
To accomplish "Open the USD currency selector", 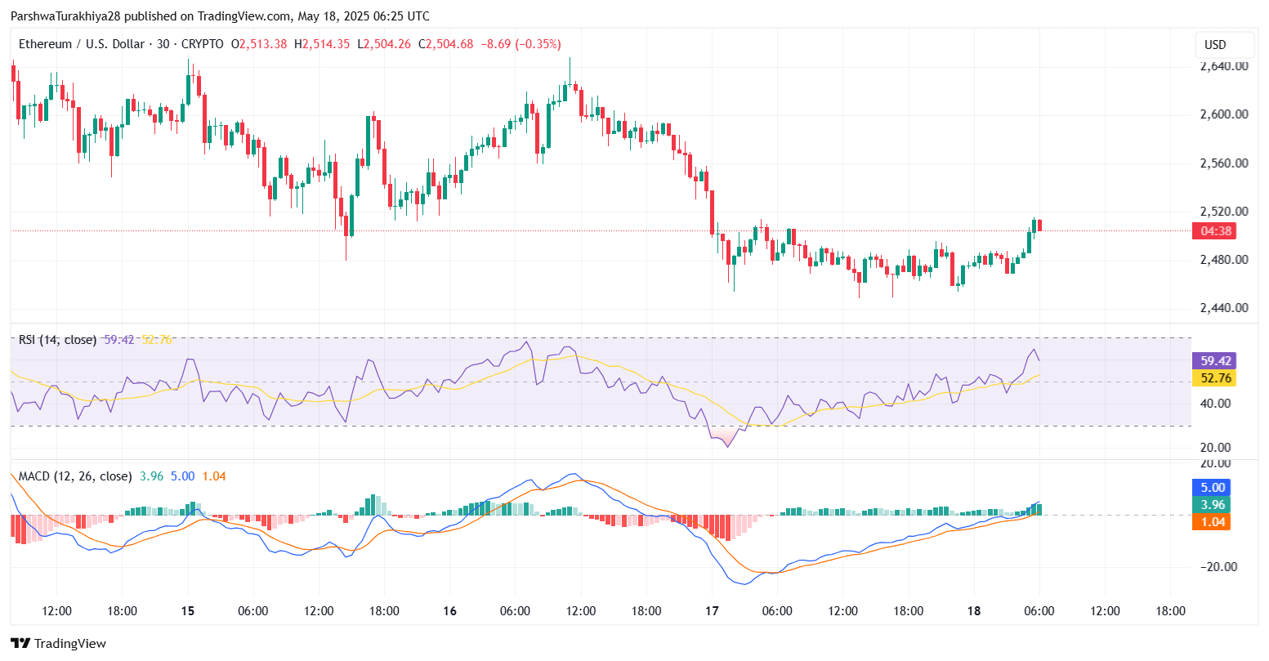I will [x=1215, y=45].
